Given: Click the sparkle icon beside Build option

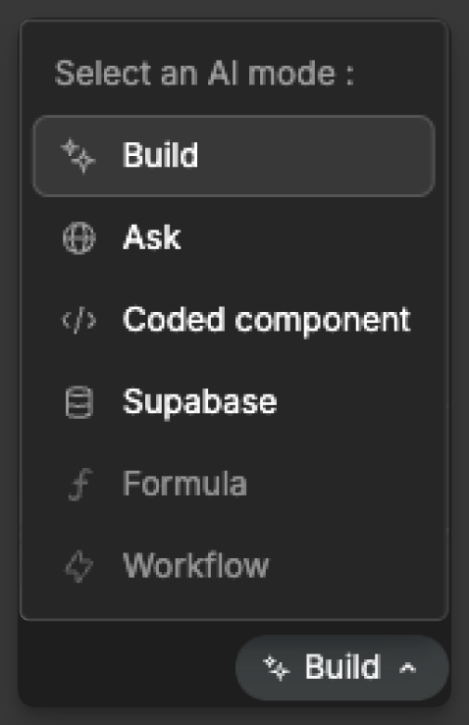Looking at the screenshot, I should pyautogui.click(x=78, y=155).
